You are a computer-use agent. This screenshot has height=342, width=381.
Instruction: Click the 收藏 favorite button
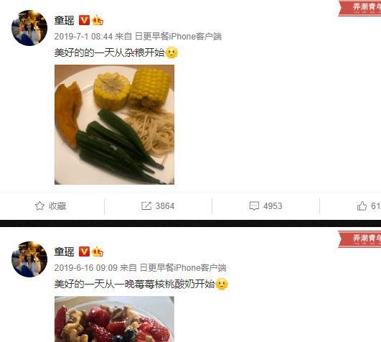tap(50, 205)
